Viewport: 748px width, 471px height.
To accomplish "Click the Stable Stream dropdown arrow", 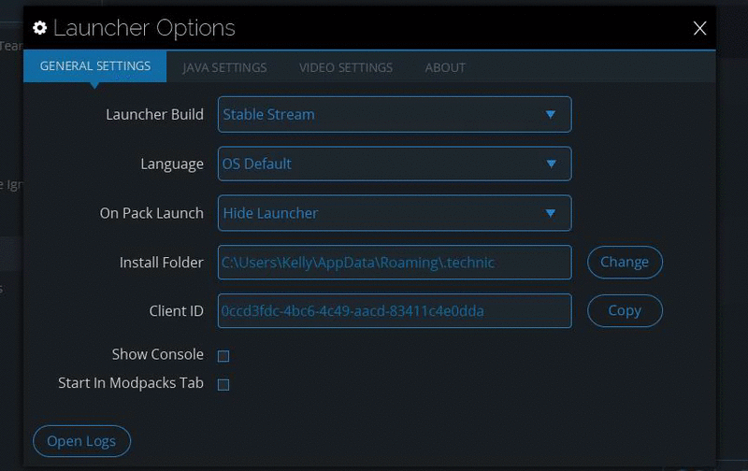I will click(551, 114).
